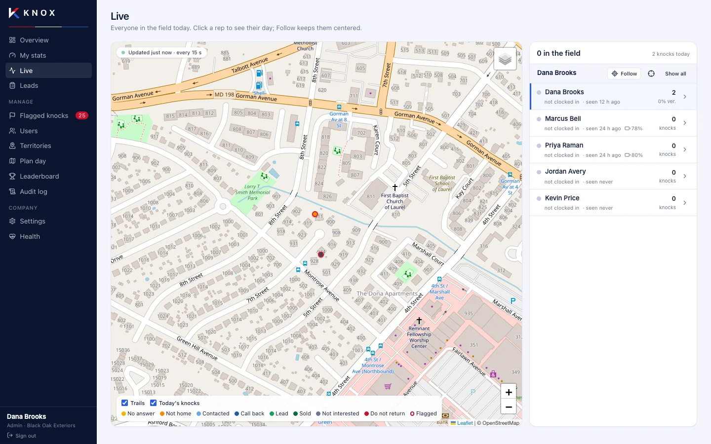
Task: Click the Show all button
Action: [675, 74]
